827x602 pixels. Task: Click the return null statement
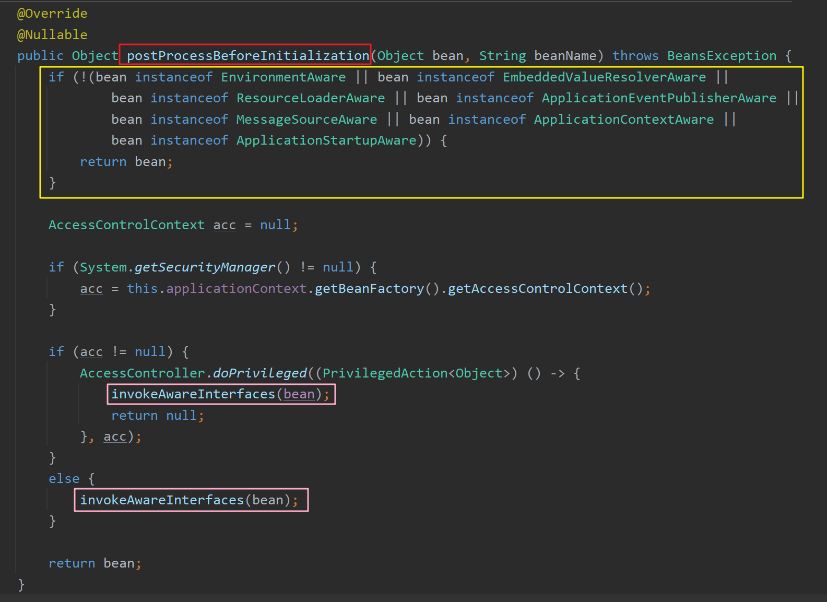(157, 416)
